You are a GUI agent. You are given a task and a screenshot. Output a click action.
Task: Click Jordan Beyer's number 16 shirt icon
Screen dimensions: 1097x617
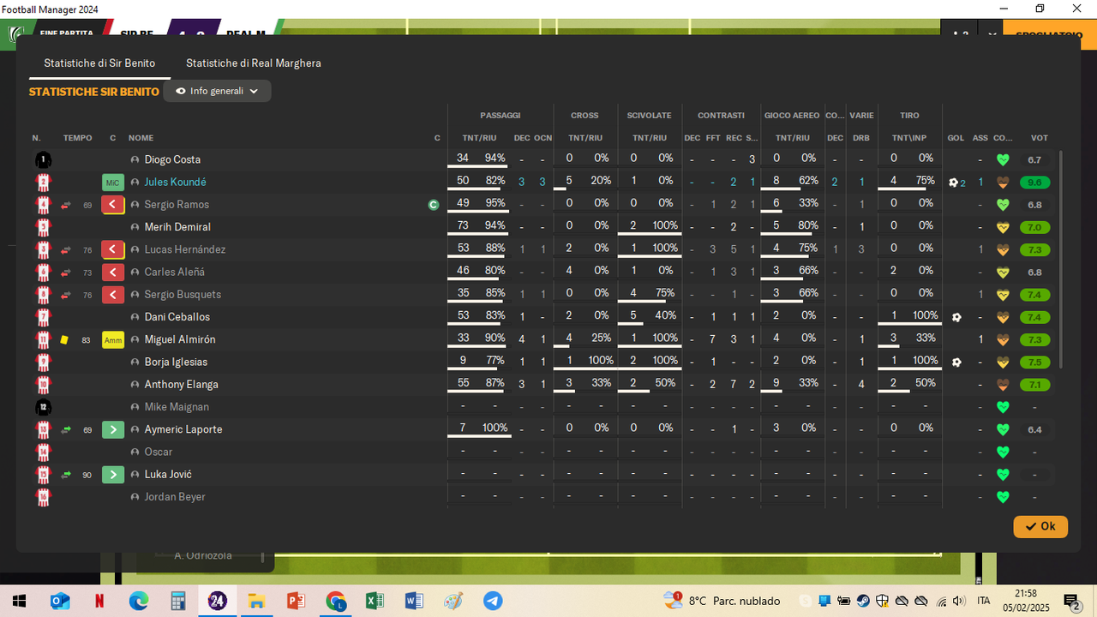tap(43, 497)
